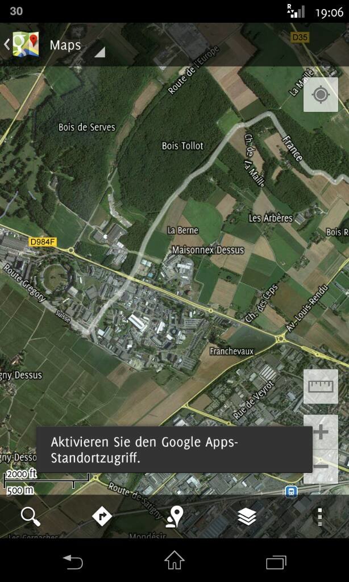The image size is (349, 582).
Task: Tap the Google Maps app logo
Action: tap(26, 44)
